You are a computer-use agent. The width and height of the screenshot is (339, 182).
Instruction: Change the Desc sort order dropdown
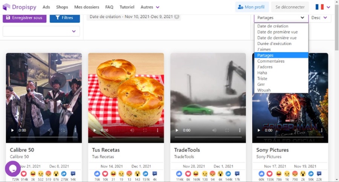[x=319, y=18]
